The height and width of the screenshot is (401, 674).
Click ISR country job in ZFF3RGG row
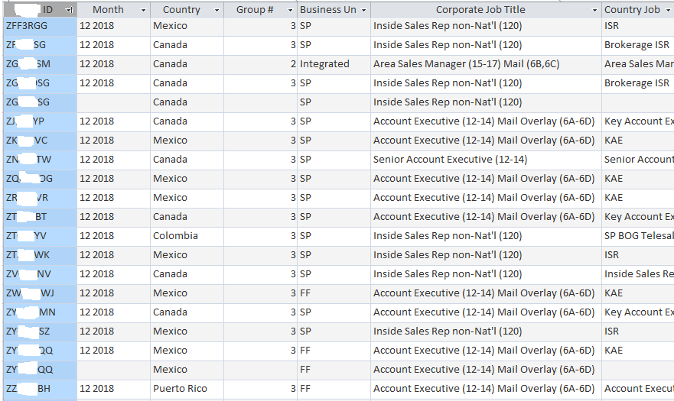(638, 26)
